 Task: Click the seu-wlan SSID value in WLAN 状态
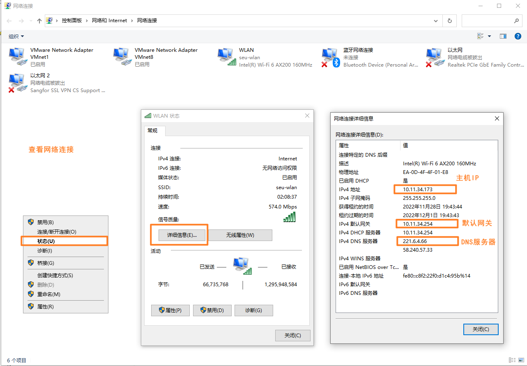point(286,188)
